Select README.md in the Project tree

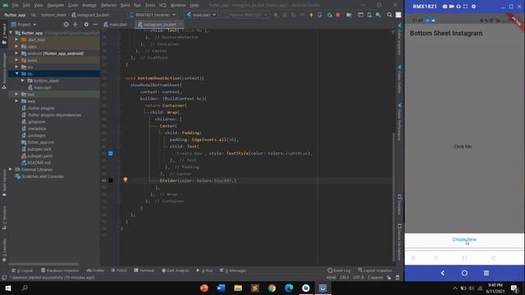36,162
